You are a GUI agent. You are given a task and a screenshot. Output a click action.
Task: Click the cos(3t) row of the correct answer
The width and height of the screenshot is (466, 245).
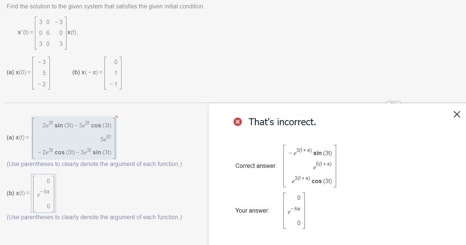(x=311, y=180)
